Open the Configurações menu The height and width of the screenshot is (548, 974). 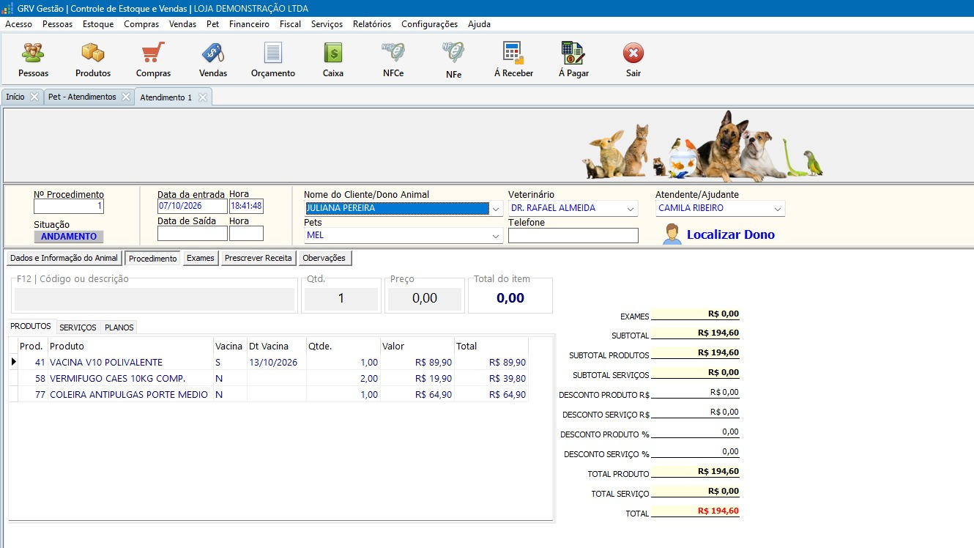[429, 24]
